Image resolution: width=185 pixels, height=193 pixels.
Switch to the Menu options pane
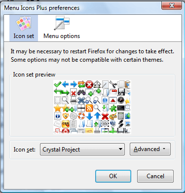point(62,28)
